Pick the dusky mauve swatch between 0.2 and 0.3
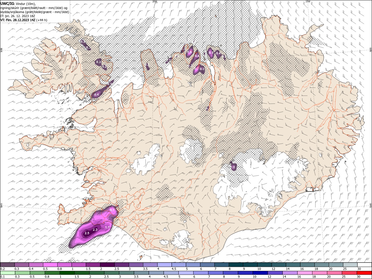The image size is (372, 279). (7, 265)
